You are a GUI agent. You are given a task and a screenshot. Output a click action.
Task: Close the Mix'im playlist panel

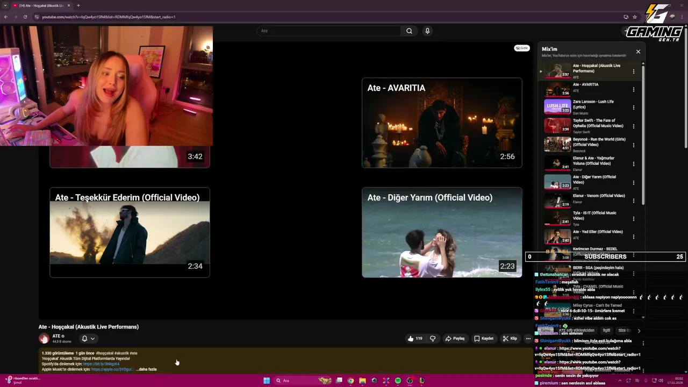(638, 52)
